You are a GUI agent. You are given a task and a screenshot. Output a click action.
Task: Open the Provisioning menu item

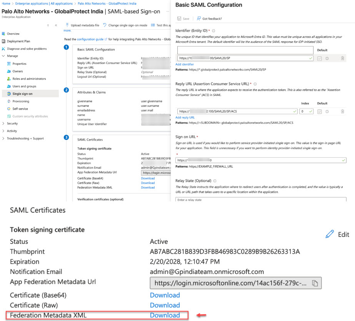(21, 101)
